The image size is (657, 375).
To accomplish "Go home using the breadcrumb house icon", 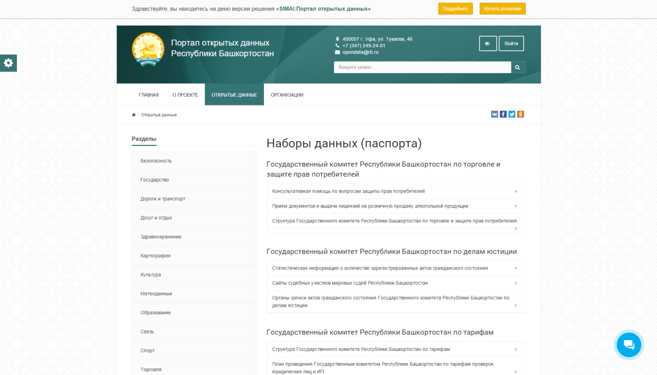I will [x=134, y=114].
